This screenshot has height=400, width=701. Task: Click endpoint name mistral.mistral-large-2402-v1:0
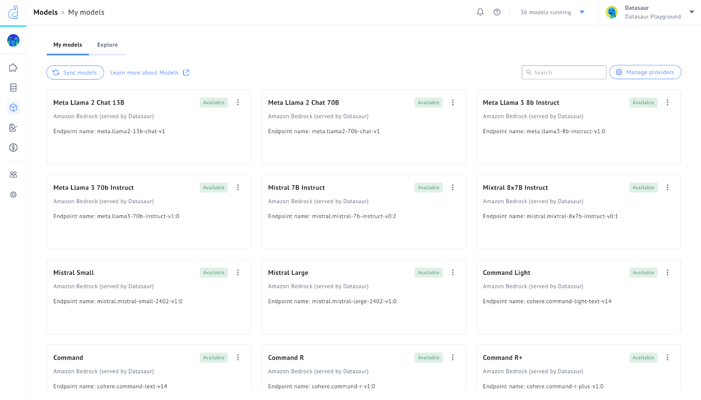click(354, 301)
